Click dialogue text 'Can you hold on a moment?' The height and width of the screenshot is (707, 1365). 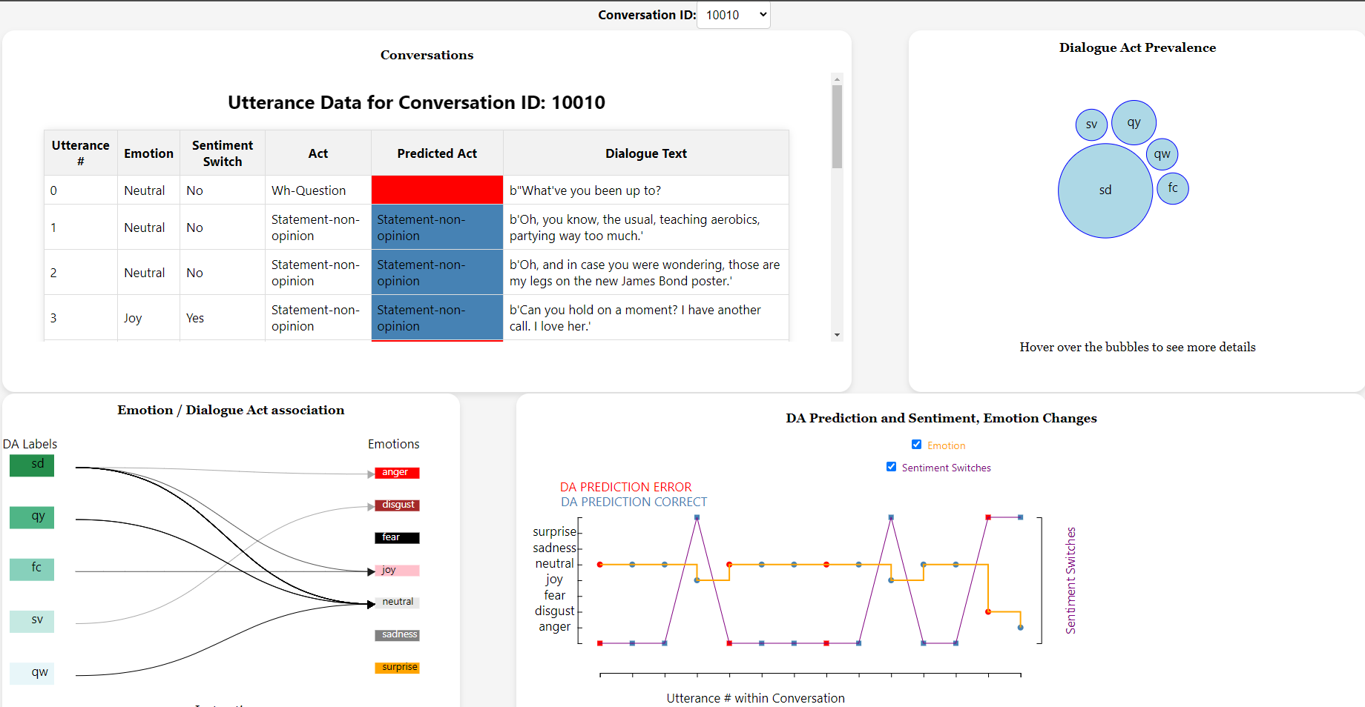[635, 318]
